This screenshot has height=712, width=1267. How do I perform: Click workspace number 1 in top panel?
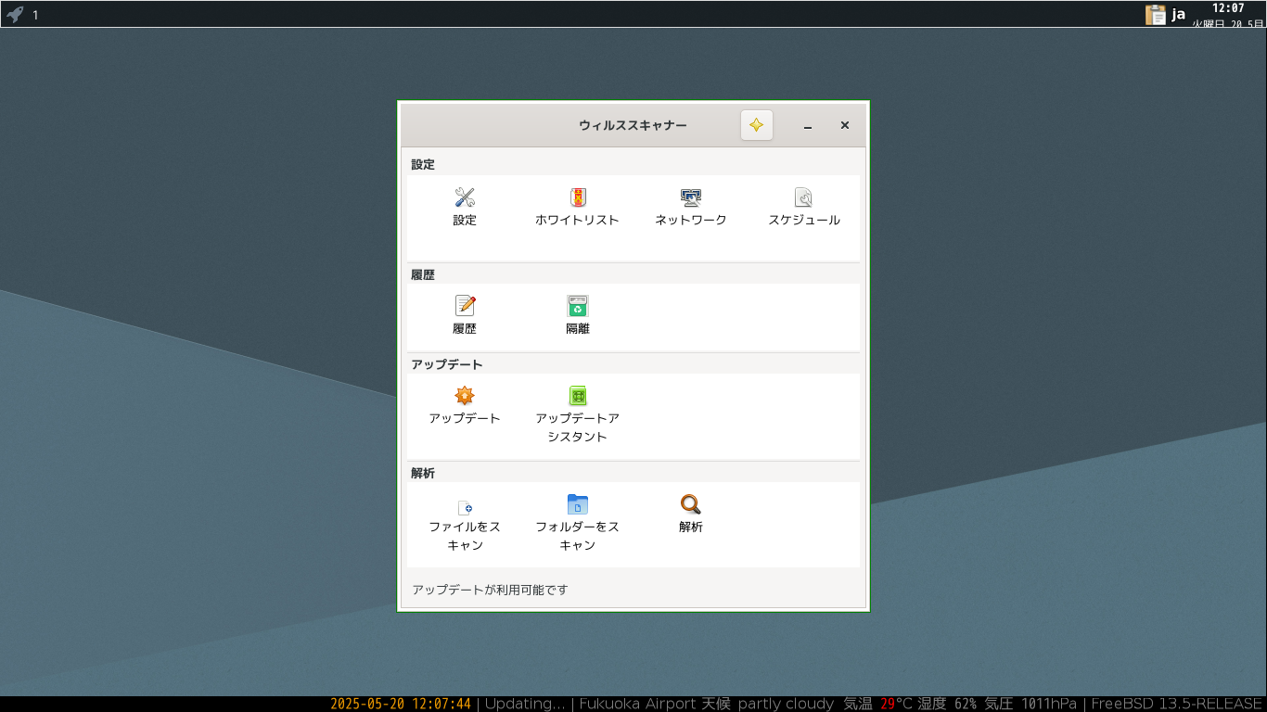coord(35,15)
